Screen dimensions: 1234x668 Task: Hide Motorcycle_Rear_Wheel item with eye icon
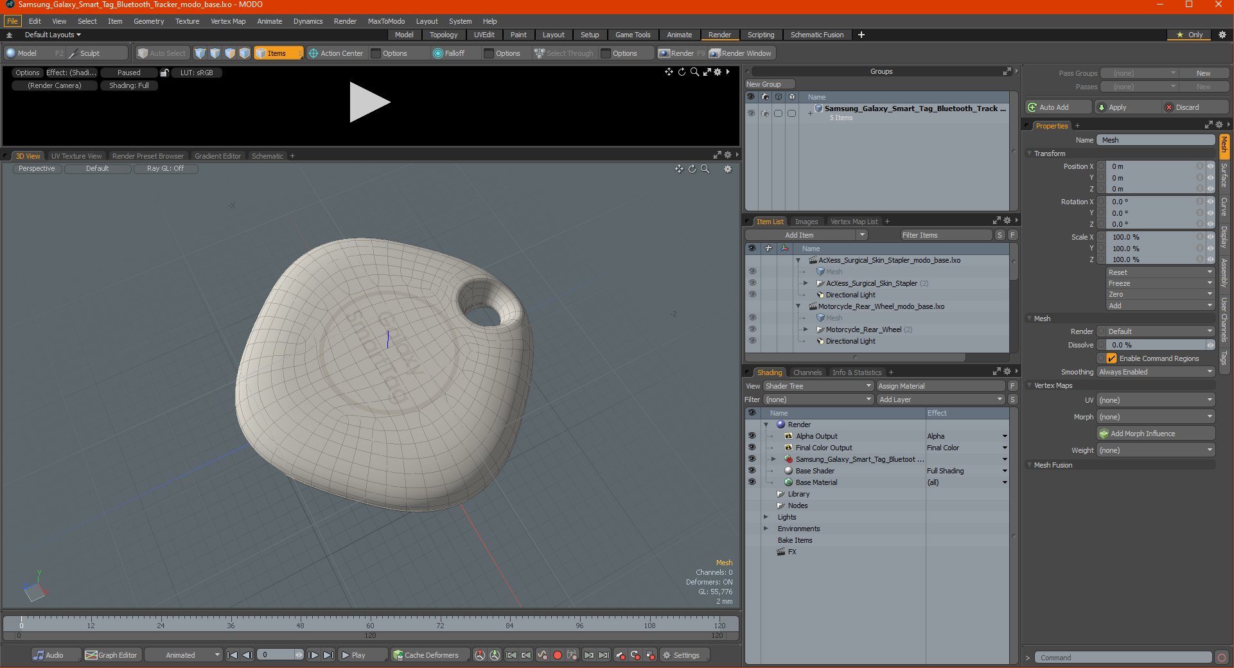pos(752,330)
